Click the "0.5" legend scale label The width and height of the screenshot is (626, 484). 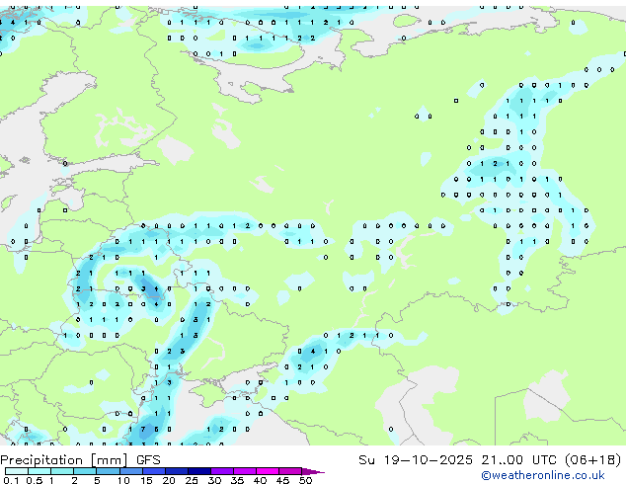click(35, 480)
